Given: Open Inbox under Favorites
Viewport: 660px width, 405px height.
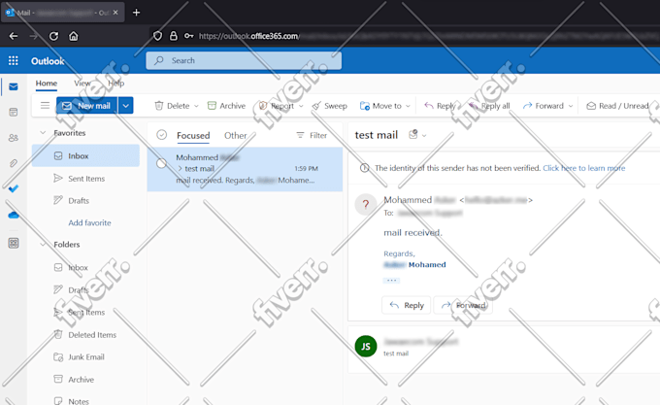Looking at the screenshot, I should pos(85,155).
